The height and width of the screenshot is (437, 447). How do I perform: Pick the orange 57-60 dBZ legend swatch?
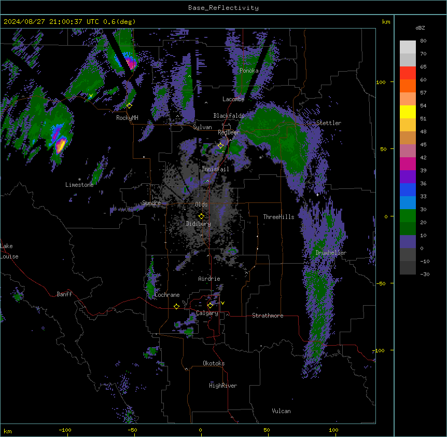408,86
